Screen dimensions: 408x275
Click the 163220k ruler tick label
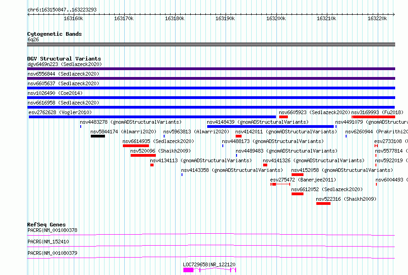tap(377, 18)
